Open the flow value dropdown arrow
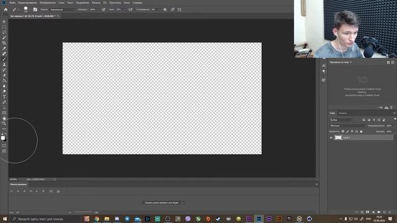This screenshot has height=223, width=397. pyautogui.click(x=124, y=9)
